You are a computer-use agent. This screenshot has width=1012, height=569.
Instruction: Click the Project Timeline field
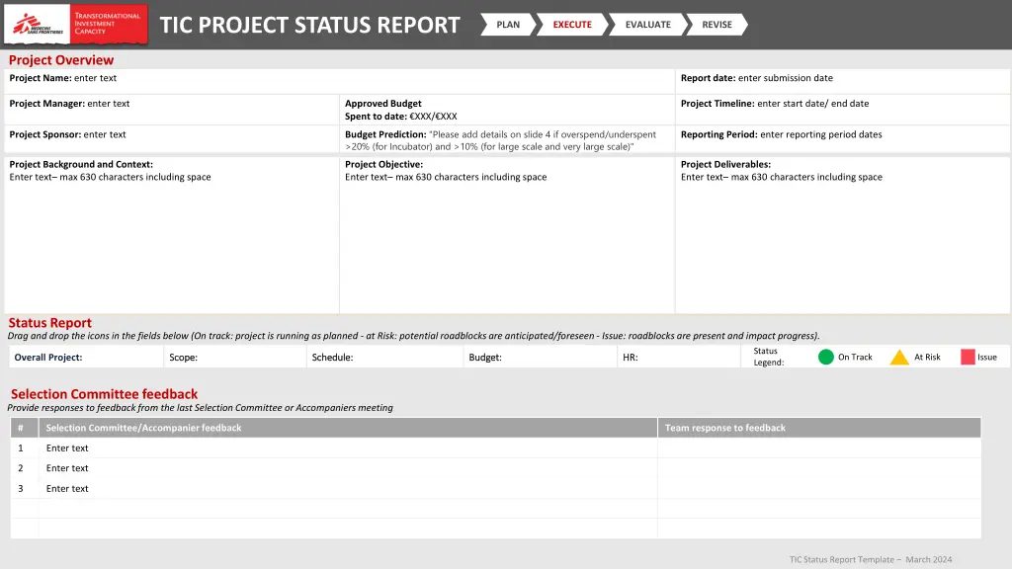click(843, 105)
